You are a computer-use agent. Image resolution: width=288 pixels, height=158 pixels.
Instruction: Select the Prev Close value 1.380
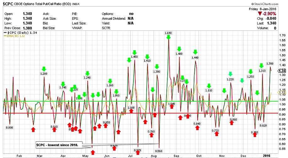point(27,28)
